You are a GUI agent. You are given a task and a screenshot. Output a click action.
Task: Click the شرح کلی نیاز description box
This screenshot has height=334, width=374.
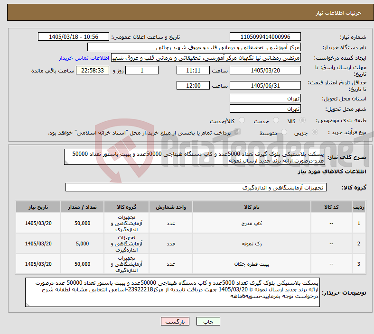point(195,157)
